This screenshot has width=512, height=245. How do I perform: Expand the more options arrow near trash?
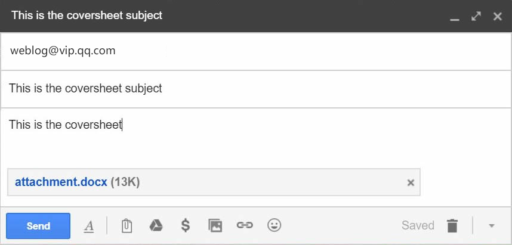coord(492,226)
